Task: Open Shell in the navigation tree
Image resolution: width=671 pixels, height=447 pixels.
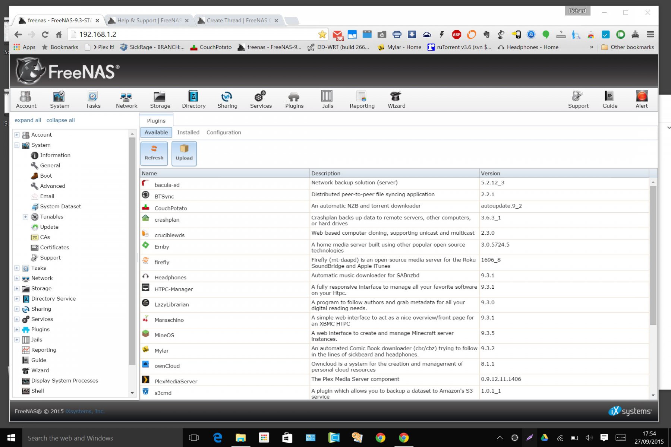Action: click(38, 391)
